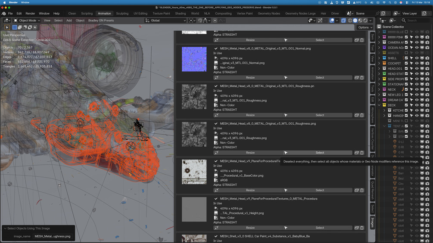Image resolution: width=433 pixels, height=243 pixels.
Task: Choose the Select Box tweak tool icon
Action: tap(7, 27)
